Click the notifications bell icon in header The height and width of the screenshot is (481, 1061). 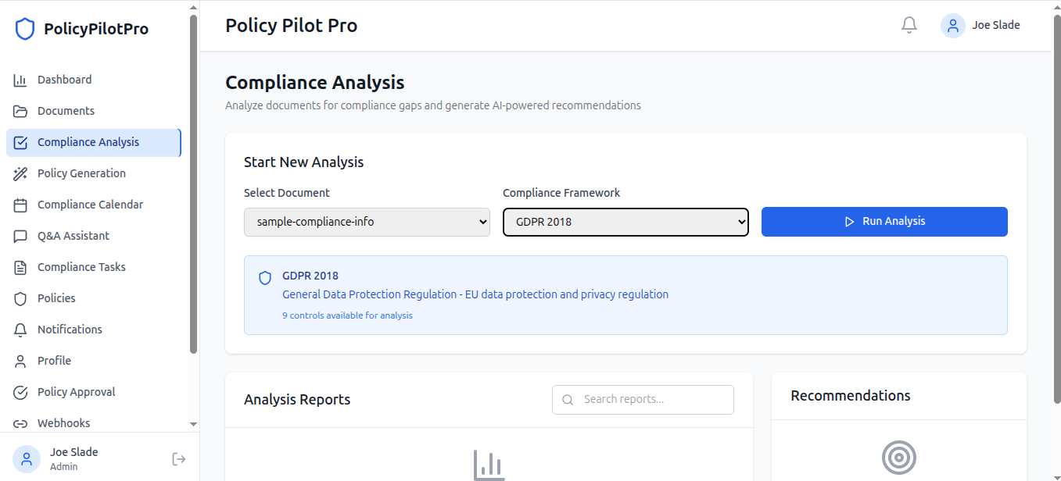point(909,25)
